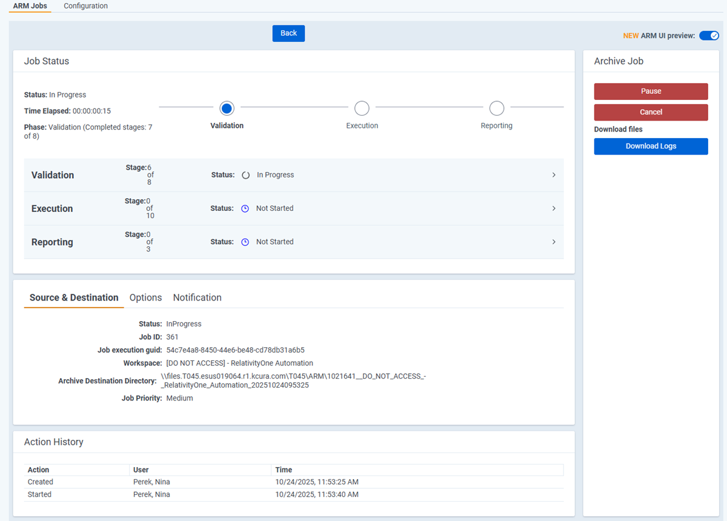The height and width of the screenshot is (521, 727).
Task: Click the Reporting stage circle in the progress tracker
Action: [496, 108]
